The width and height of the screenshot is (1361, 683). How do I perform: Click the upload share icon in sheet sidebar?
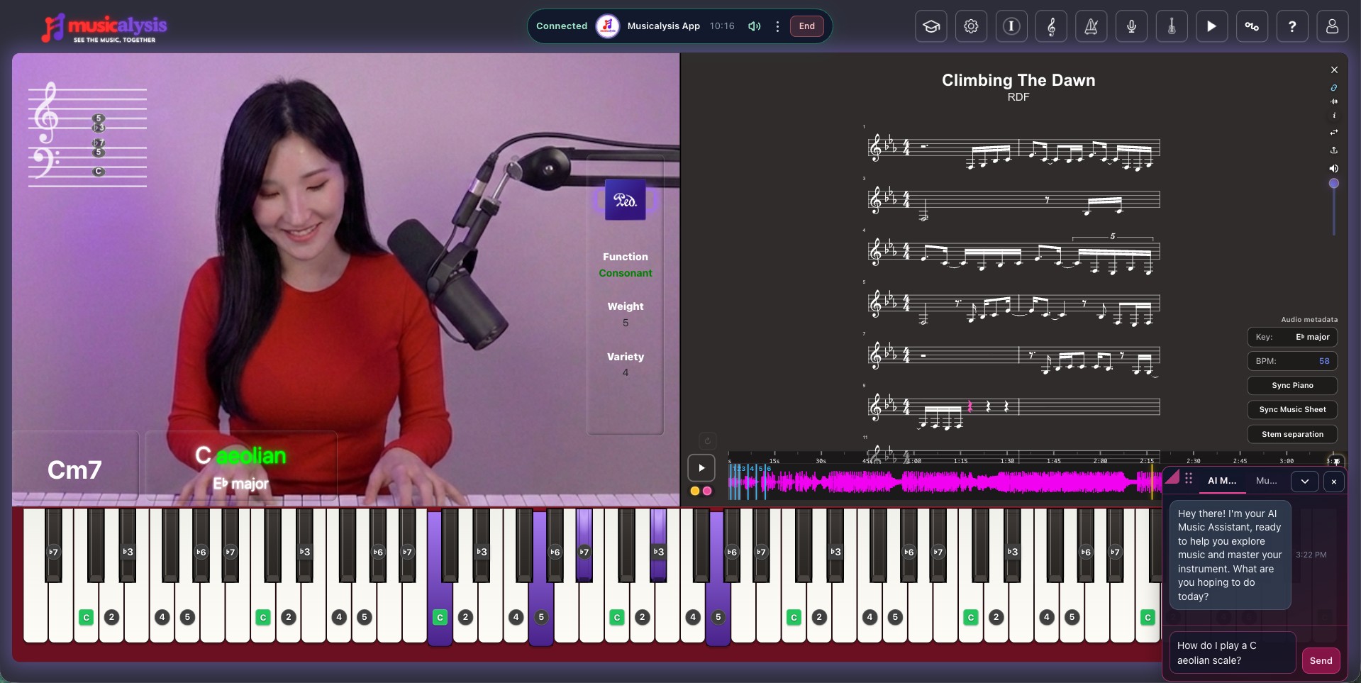click(x=1334, y=150)
